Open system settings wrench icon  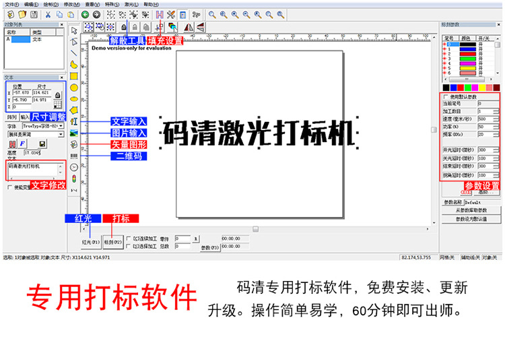pyautogui.click(x=171, y=15)
